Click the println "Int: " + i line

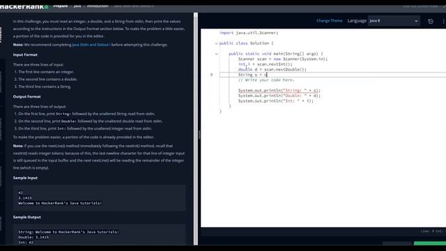click(x=276, y=100)
